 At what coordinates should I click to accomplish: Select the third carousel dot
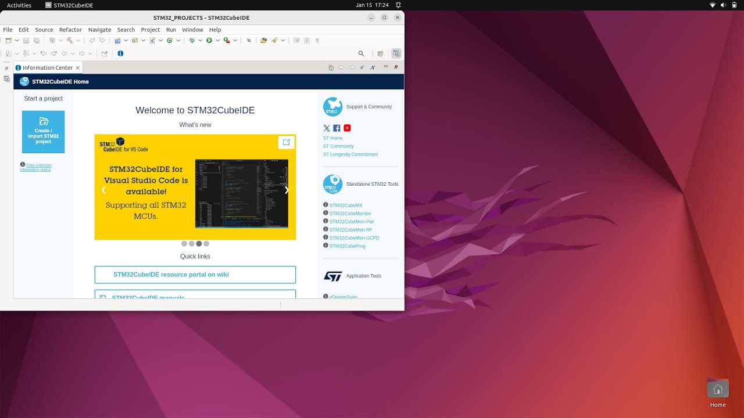click(x=199, y=244)
